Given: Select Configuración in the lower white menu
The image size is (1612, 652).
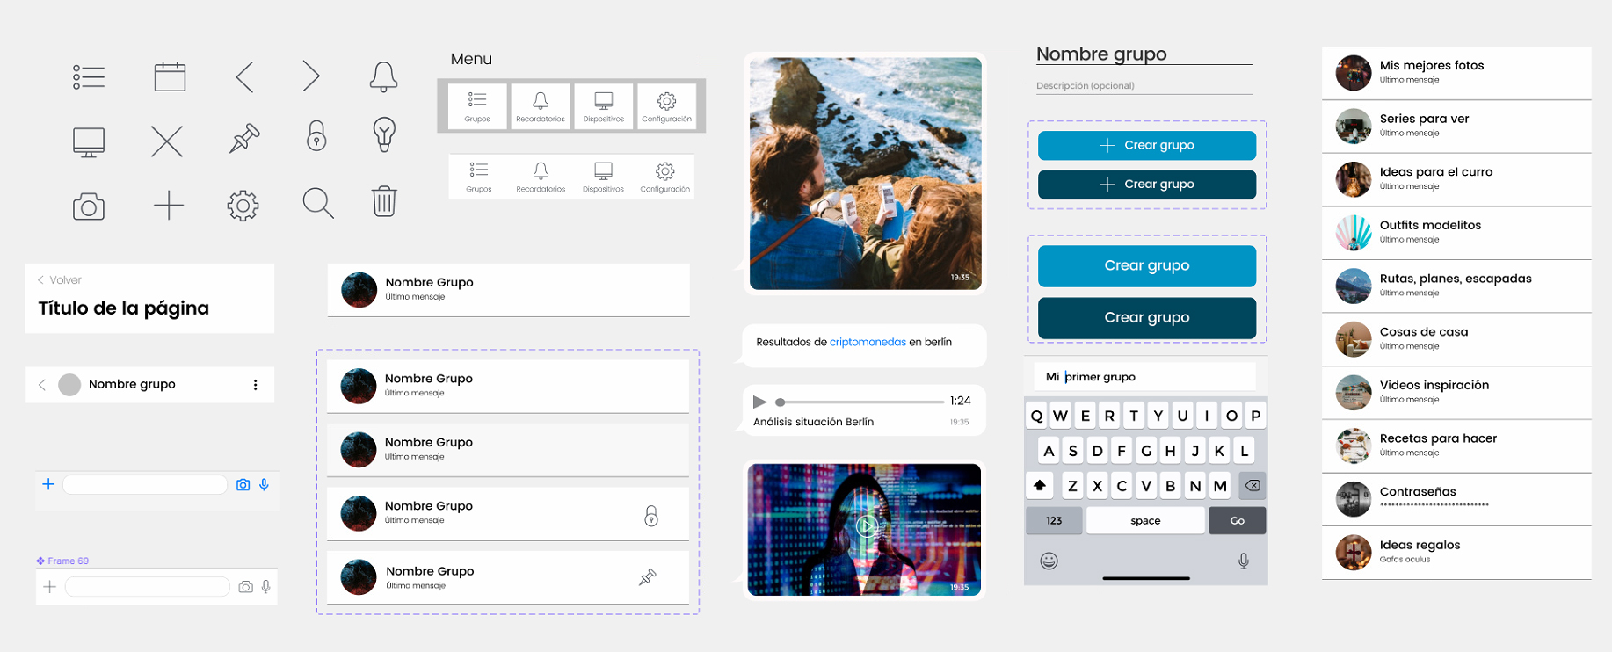Looking at the screenshot, I should pos(665,177).
